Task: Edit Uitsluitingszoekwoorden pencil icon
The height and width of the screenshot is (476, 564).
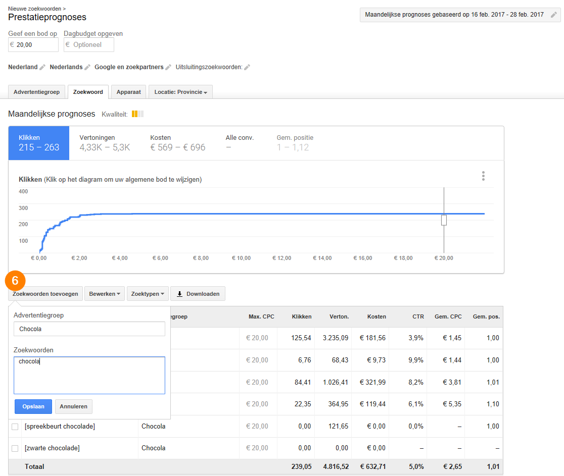Action: click(x=247, y=67)
